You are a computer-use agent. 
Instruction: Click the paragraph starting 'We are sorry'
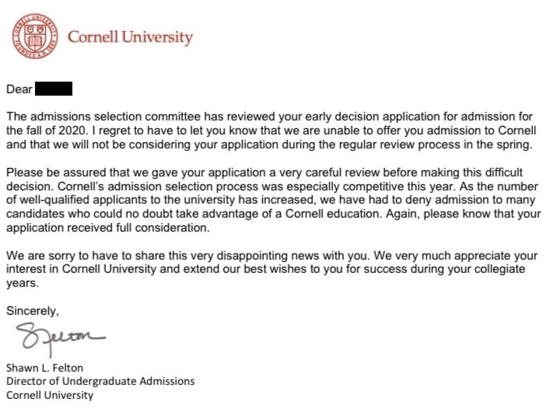pyautogui.click(x=272, y=269)
